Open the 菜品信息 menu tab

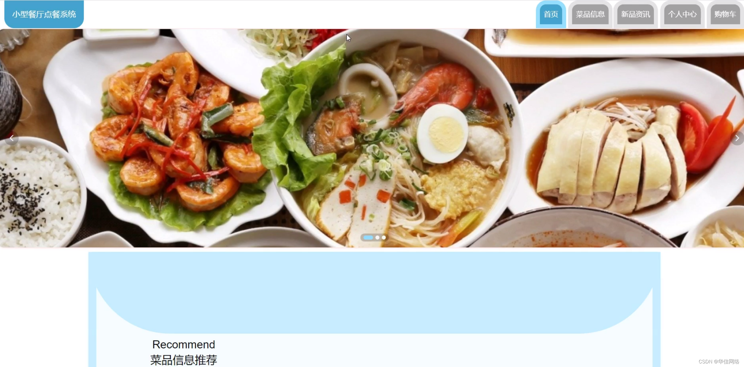click(x=590, y=14)
